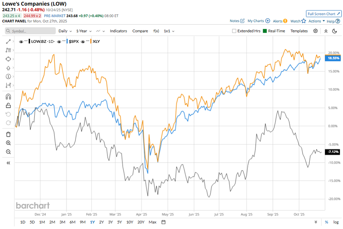This screenshot has width=343, height=229.
Task: Select the trend line drawing tool
Action: (x=8, y=42)
